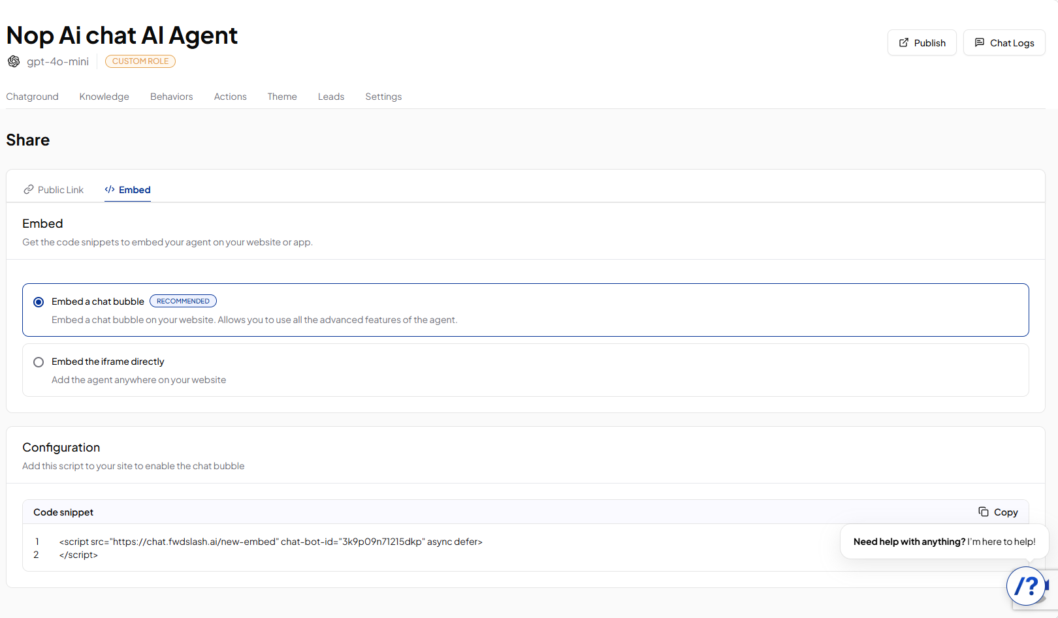Open the Chatground tab
This screenshot has width=1058, height=618.
[x=32, y=97]
